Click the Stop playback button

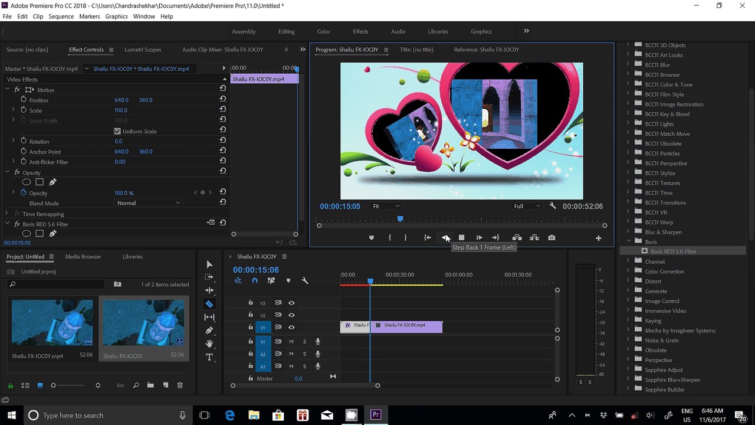point(462,238)
